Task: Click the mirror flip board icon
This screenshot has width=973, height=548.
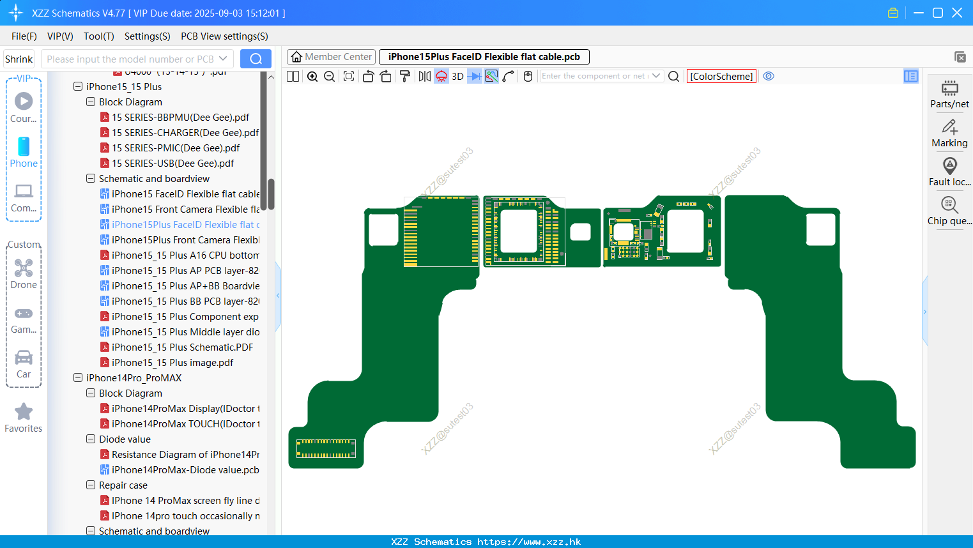Action: [424, 76]
